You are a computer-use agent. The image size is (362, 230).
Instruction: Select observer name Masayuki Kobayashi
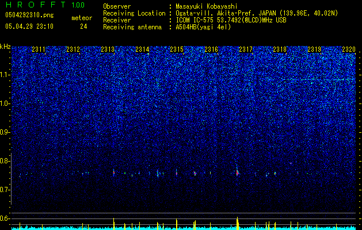(206, 6)
